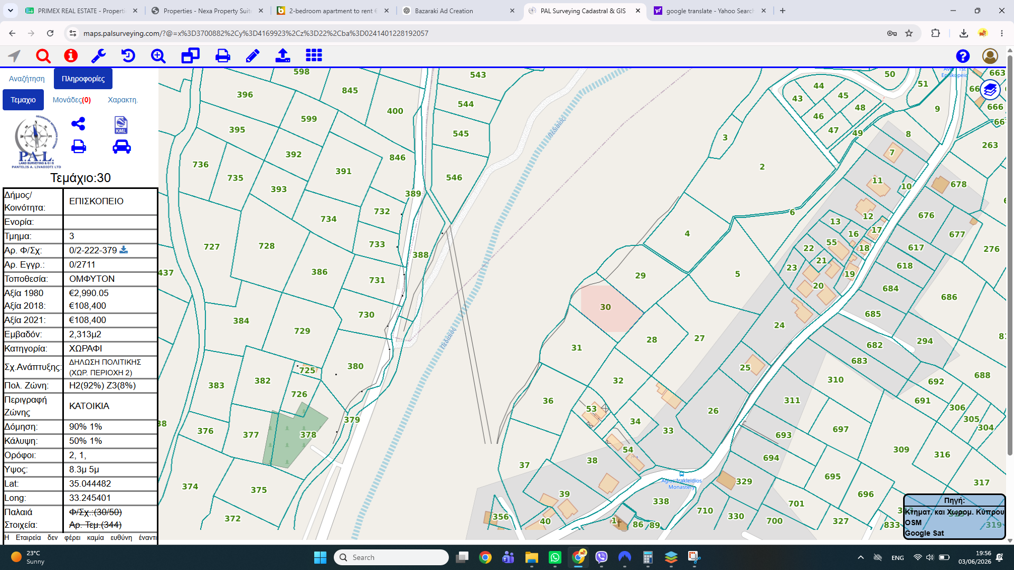This screenshot has width=1014, height=570.
Task: Click the share icon in info panel
Action: pyautogui.click(x=78, y=124)
